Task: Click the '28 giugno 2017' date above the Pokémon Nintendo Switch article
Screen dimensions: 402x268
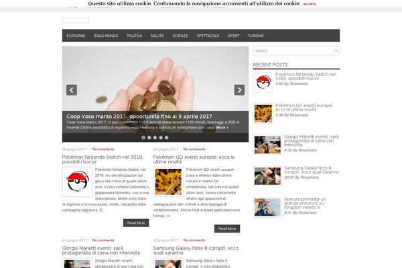Action: click(x=74, y=149)
